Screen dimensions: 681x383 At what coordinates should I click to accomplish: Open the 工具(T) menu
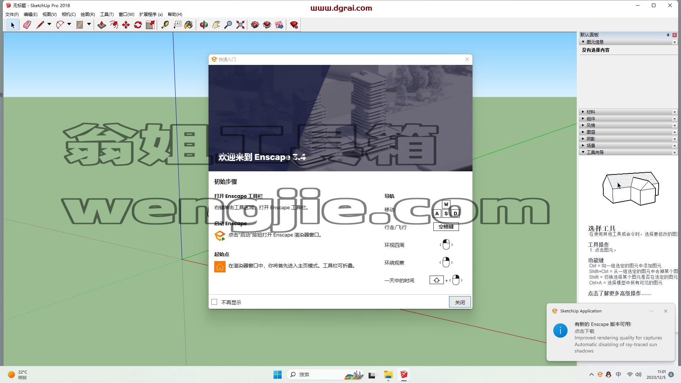(107, 15)
